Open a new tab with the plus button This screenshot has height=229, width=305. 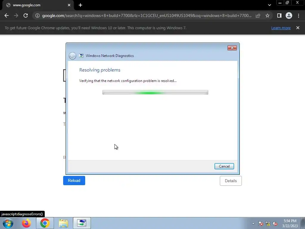[x=80, y=5]
